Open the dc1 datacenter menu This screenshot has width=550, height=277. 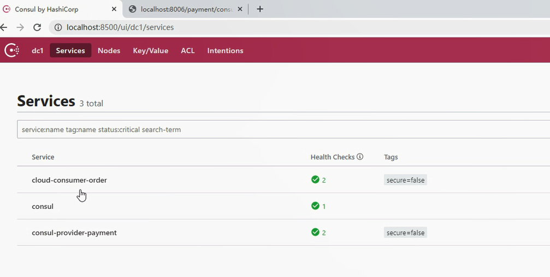[x=38, y=50]
